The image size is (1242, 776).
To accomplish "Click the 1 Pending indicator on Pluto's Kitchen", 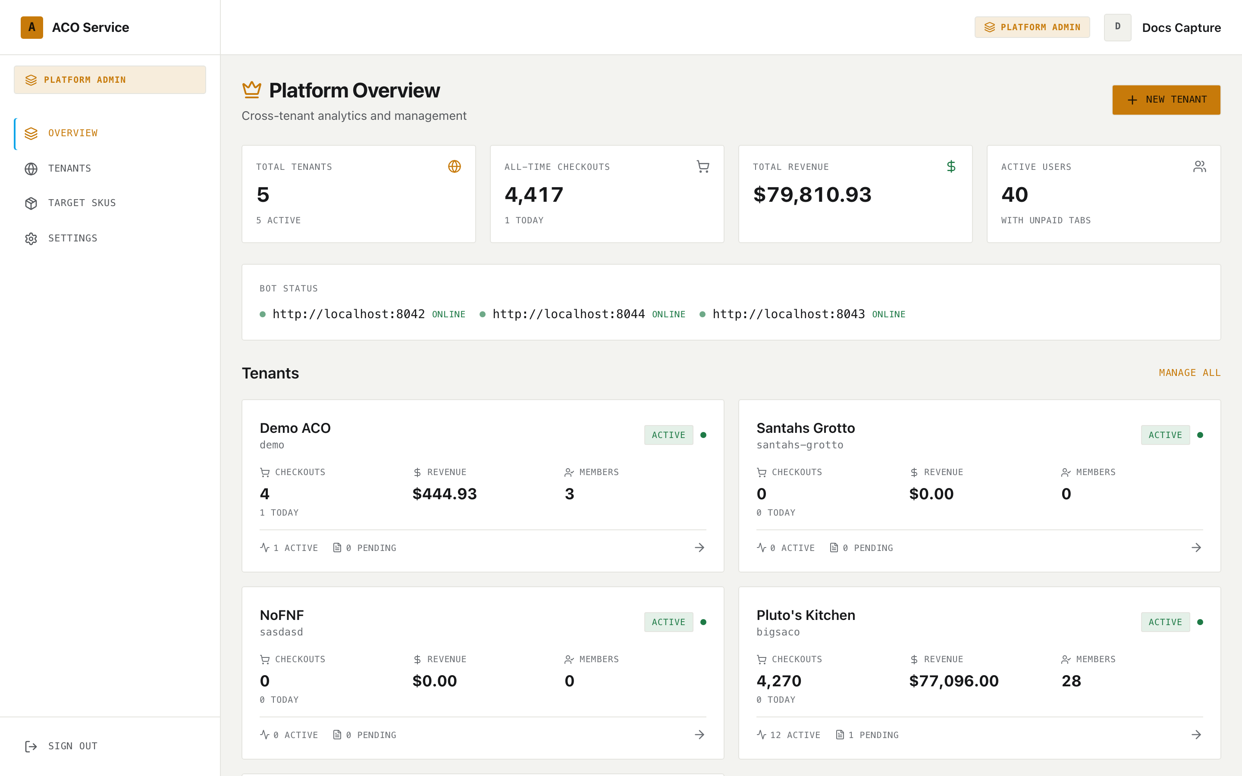I will [867, 735].
